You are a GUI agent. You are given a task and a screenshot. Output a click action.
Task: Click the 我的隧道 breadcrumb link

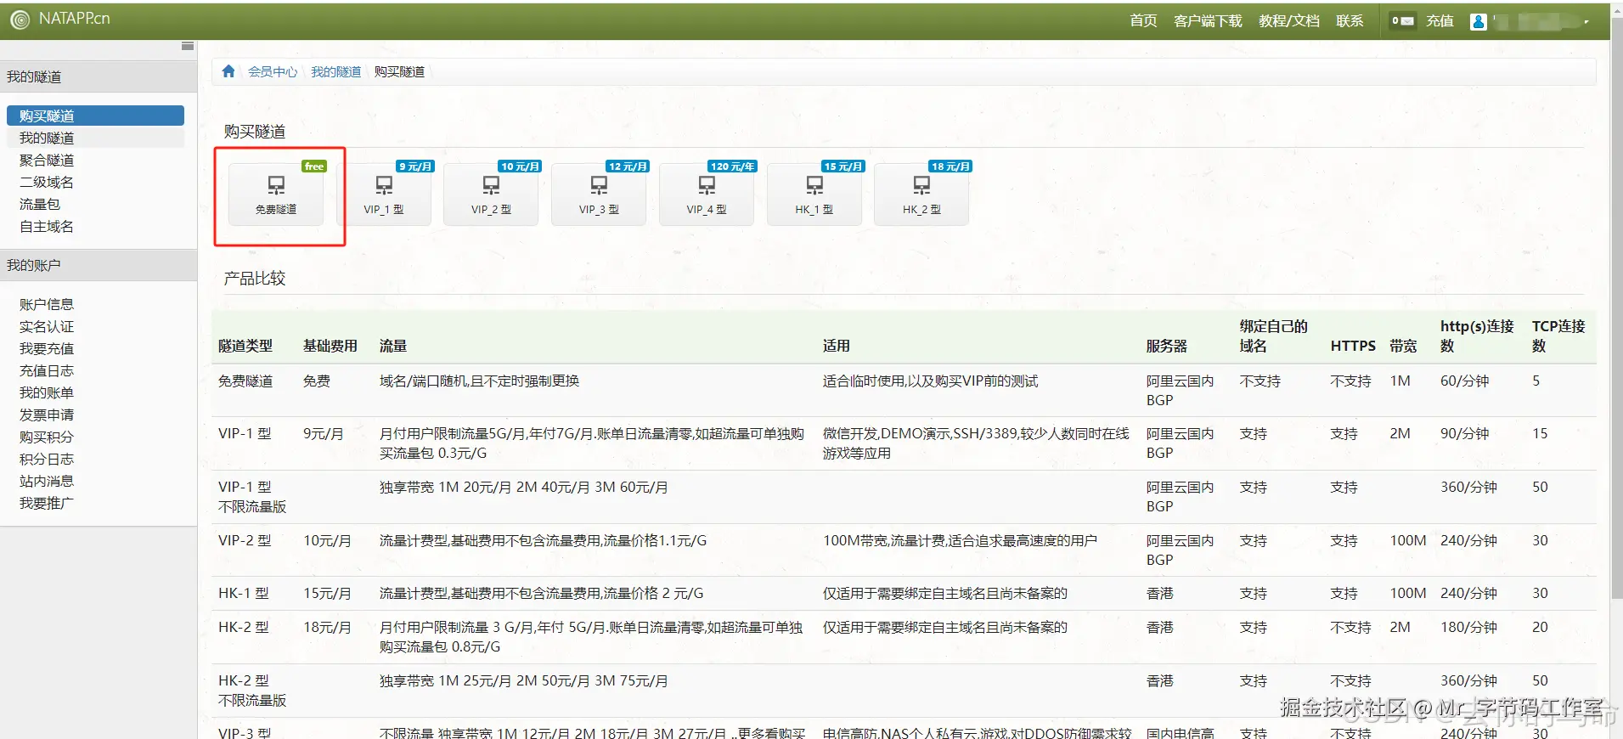335,71
